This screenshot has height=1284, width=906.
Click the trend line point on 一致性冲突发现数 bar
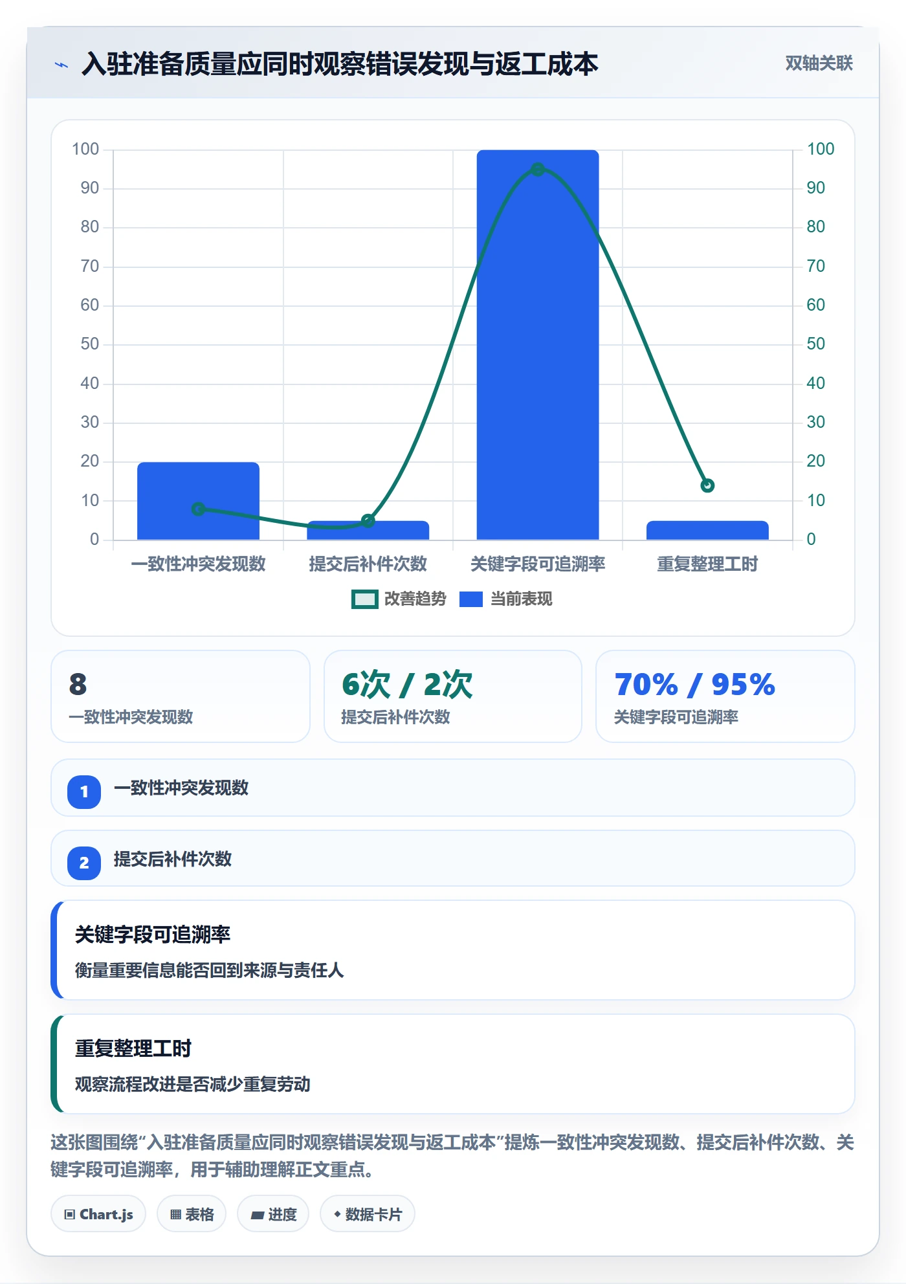tap(198, 509)
